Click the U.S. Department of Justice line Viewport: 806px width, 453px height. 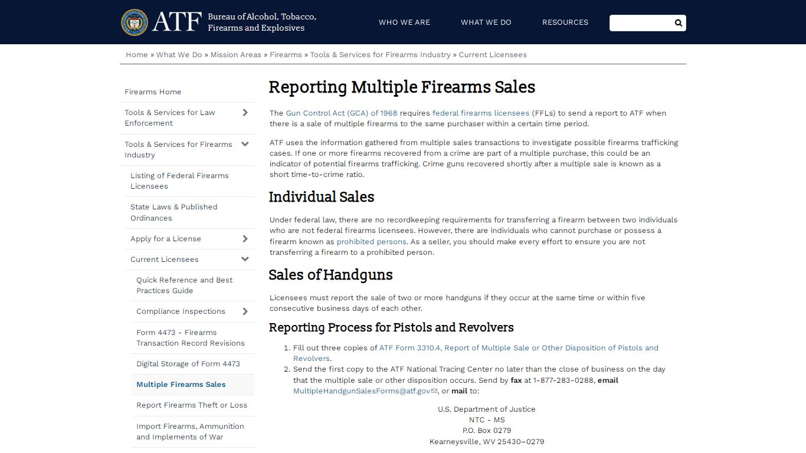click(x=487, y=409)
